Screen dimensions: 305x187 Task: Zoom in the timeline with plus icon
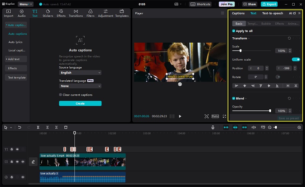click(299, 127)
